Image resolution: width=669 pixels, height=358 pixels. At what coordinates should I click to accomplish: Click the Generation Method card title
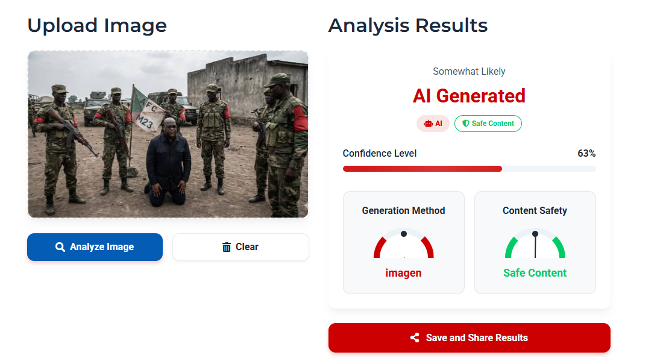click(x=403, y=211)
